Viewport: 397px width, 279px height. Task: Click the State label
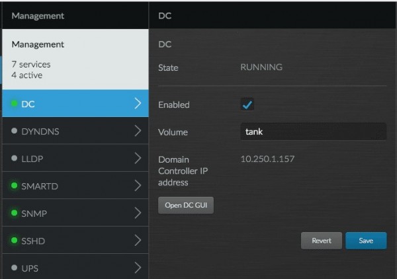(x=168, y=67)
